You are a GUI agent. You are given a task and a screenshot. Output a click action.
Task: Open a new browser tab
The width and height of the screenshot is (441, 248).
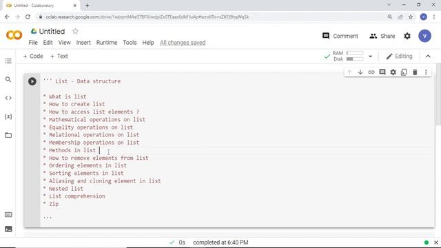[88, 6]
